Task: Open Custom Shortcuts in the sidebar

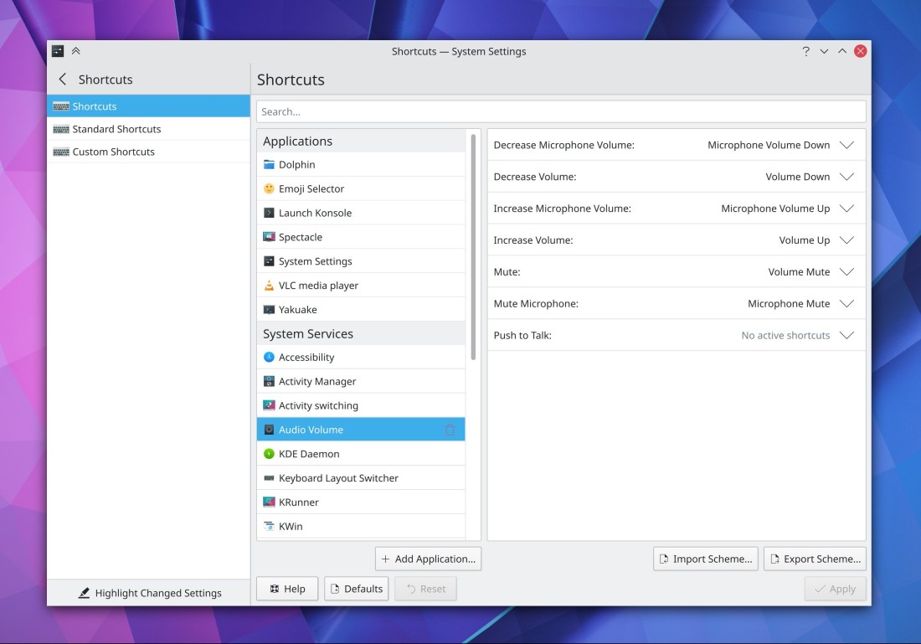Action: [x=113, y=152]
